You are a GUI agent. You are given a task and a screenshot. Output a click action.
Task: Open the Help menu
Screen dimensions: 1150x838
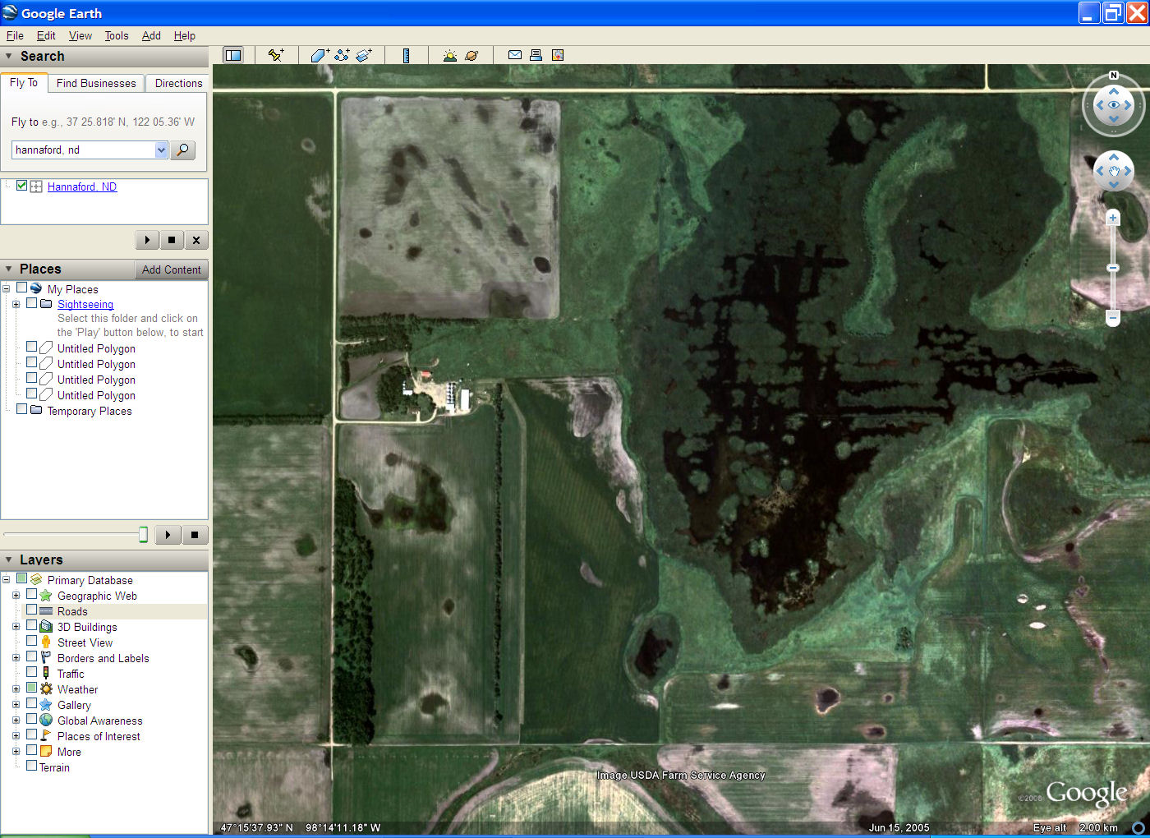point(185,35)
